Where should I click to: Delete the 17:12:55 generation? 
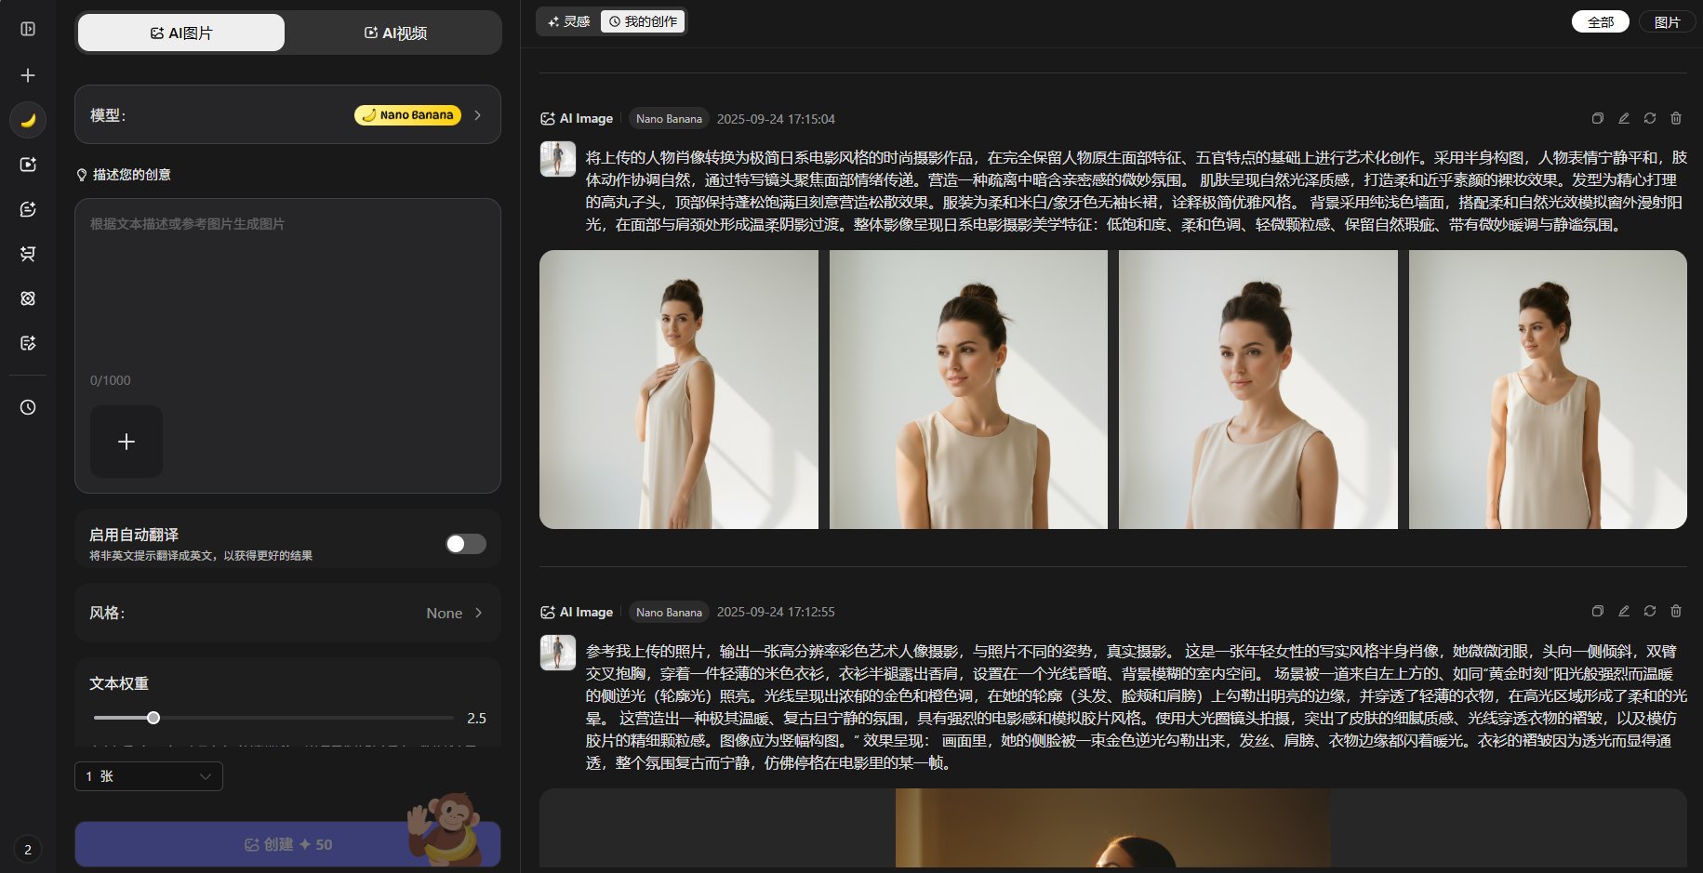tap(1675, 611)
